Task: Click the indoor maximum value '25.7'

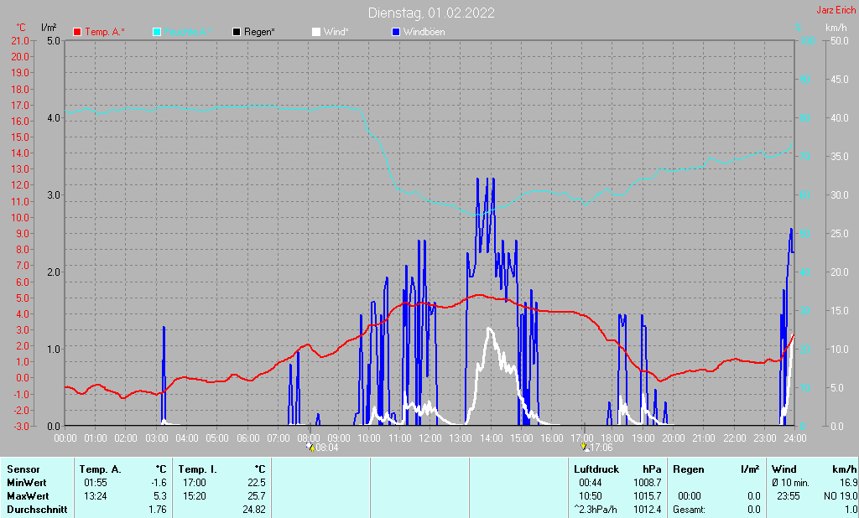Action: coord(257,496)
